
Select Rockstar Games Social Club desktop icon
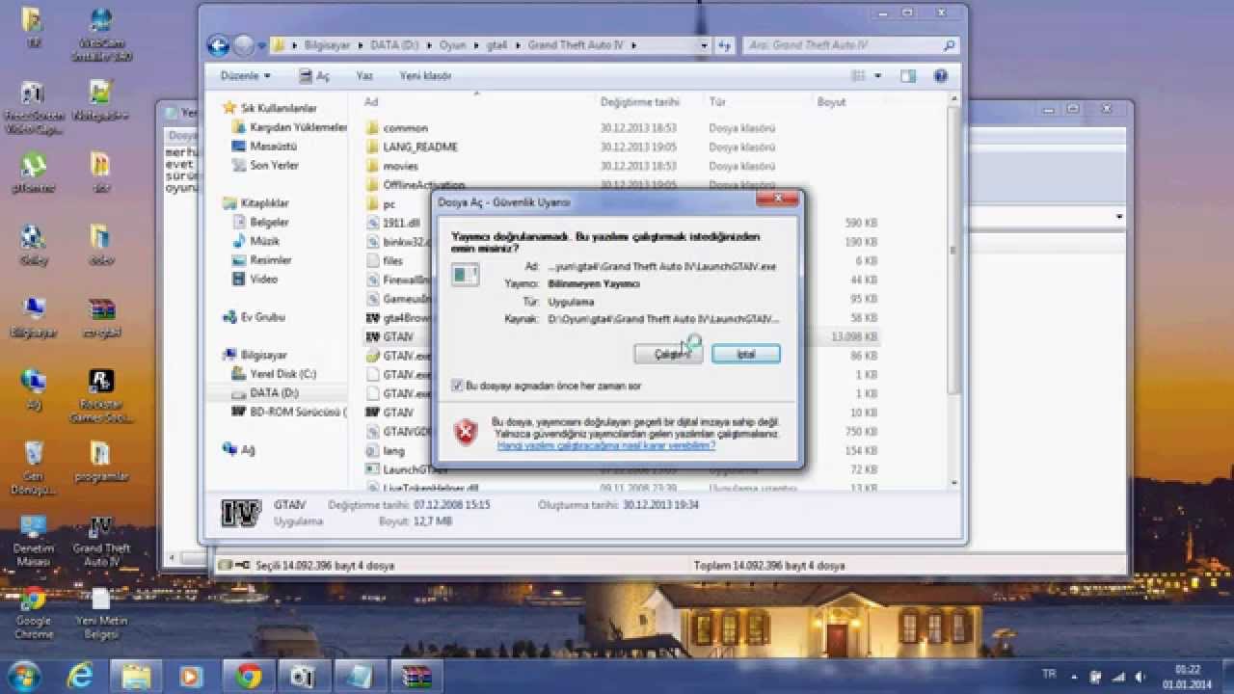(100, 395)
